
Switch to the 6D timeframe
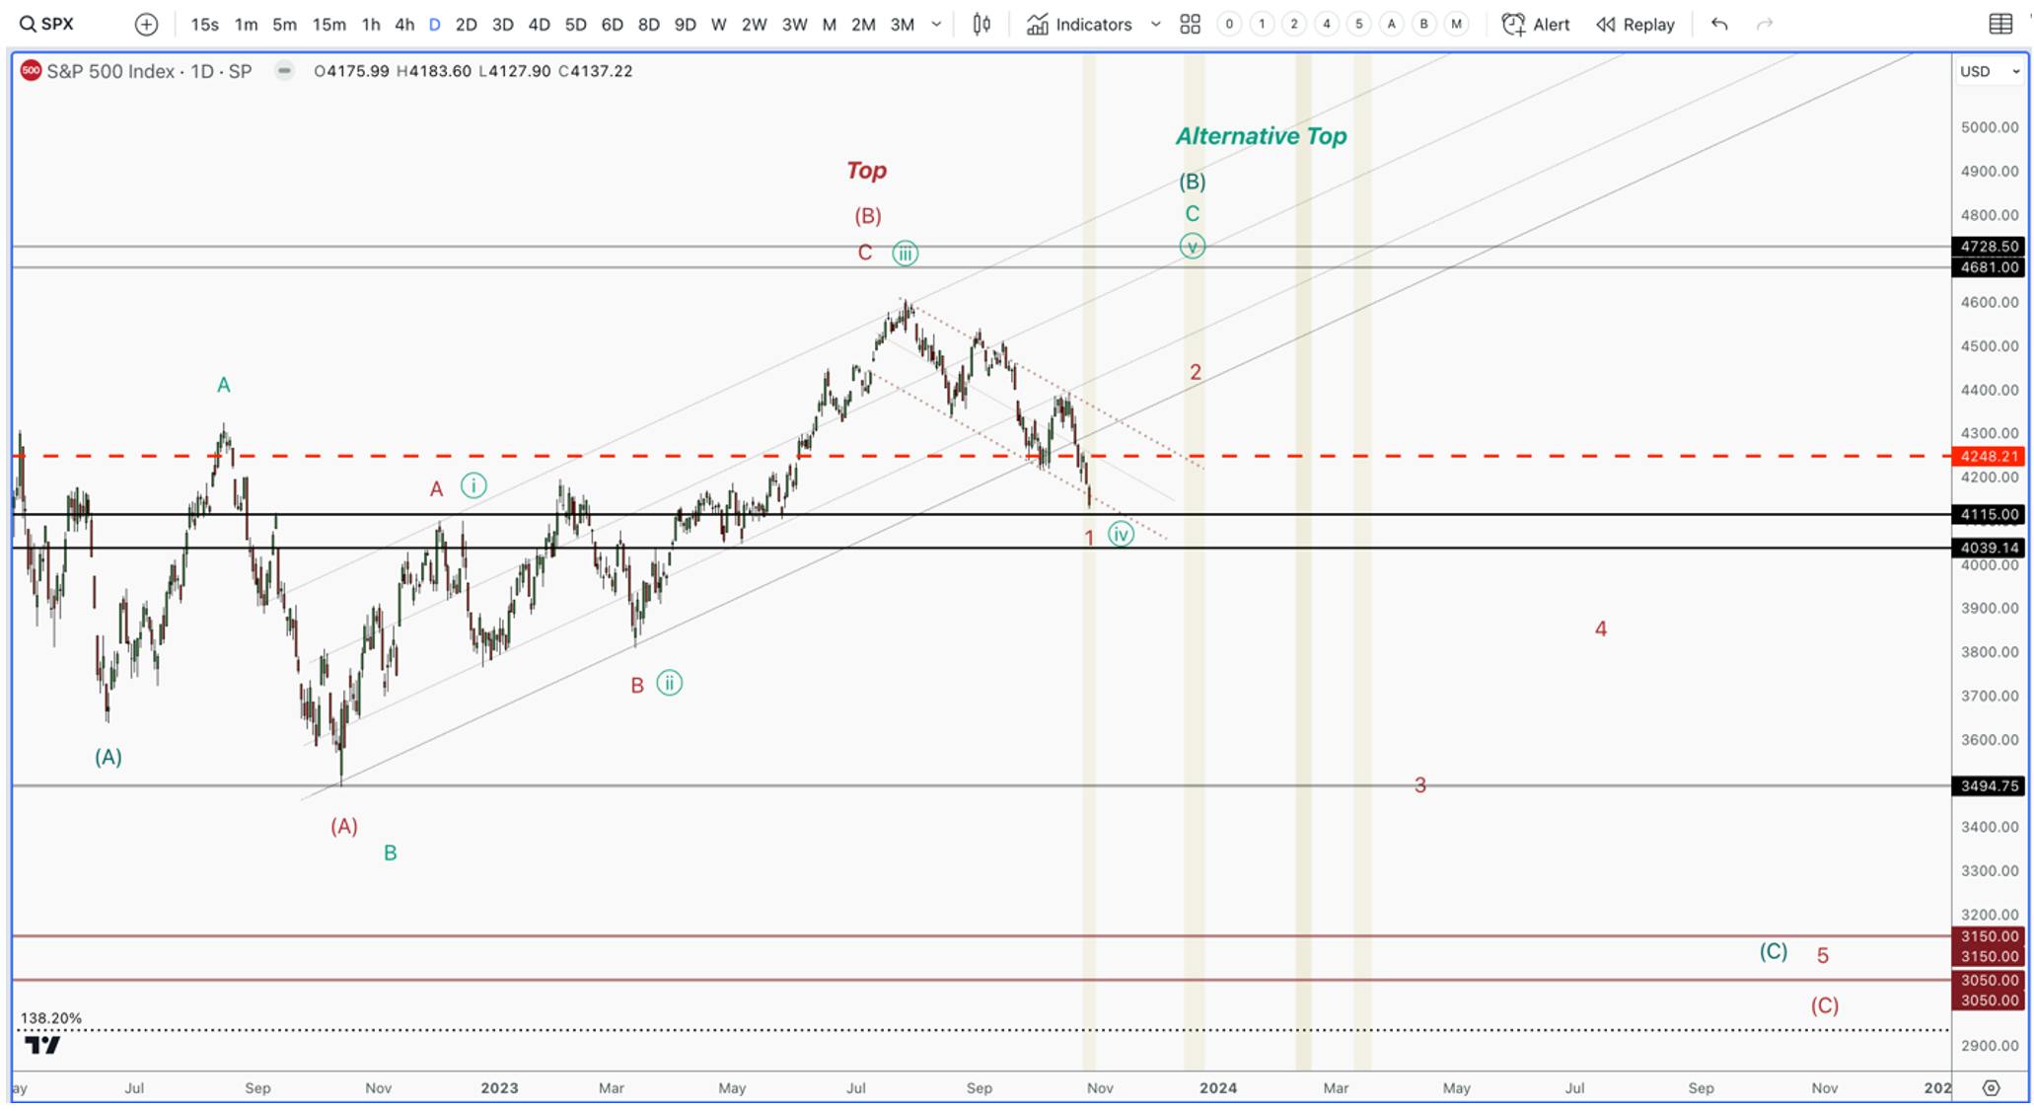coord(613,24)
